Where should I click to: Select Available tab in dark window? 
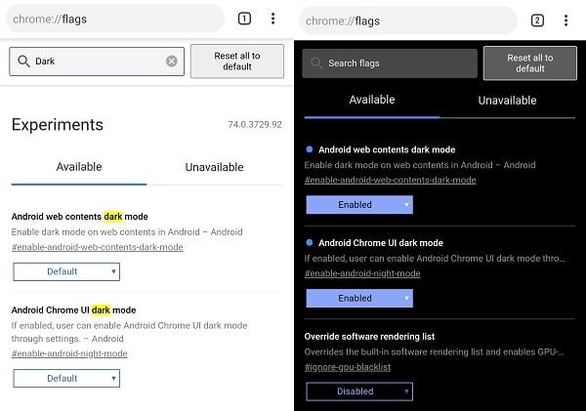372,100
